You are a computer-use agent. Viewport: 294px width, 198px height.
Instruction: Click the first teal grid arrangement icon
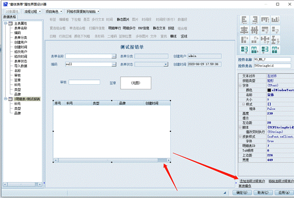click(244, 50)
